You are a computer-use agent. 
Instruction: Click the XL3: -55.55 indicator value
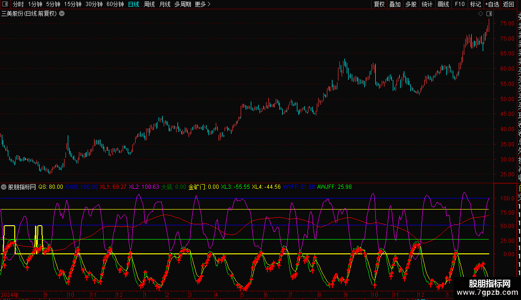click(235, 187)
